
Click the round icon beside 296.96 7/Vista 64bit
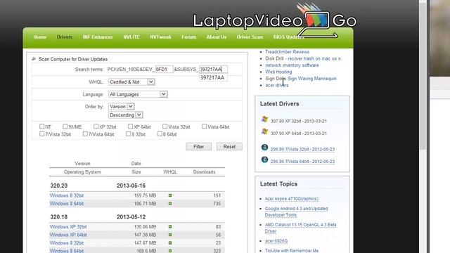264,160
